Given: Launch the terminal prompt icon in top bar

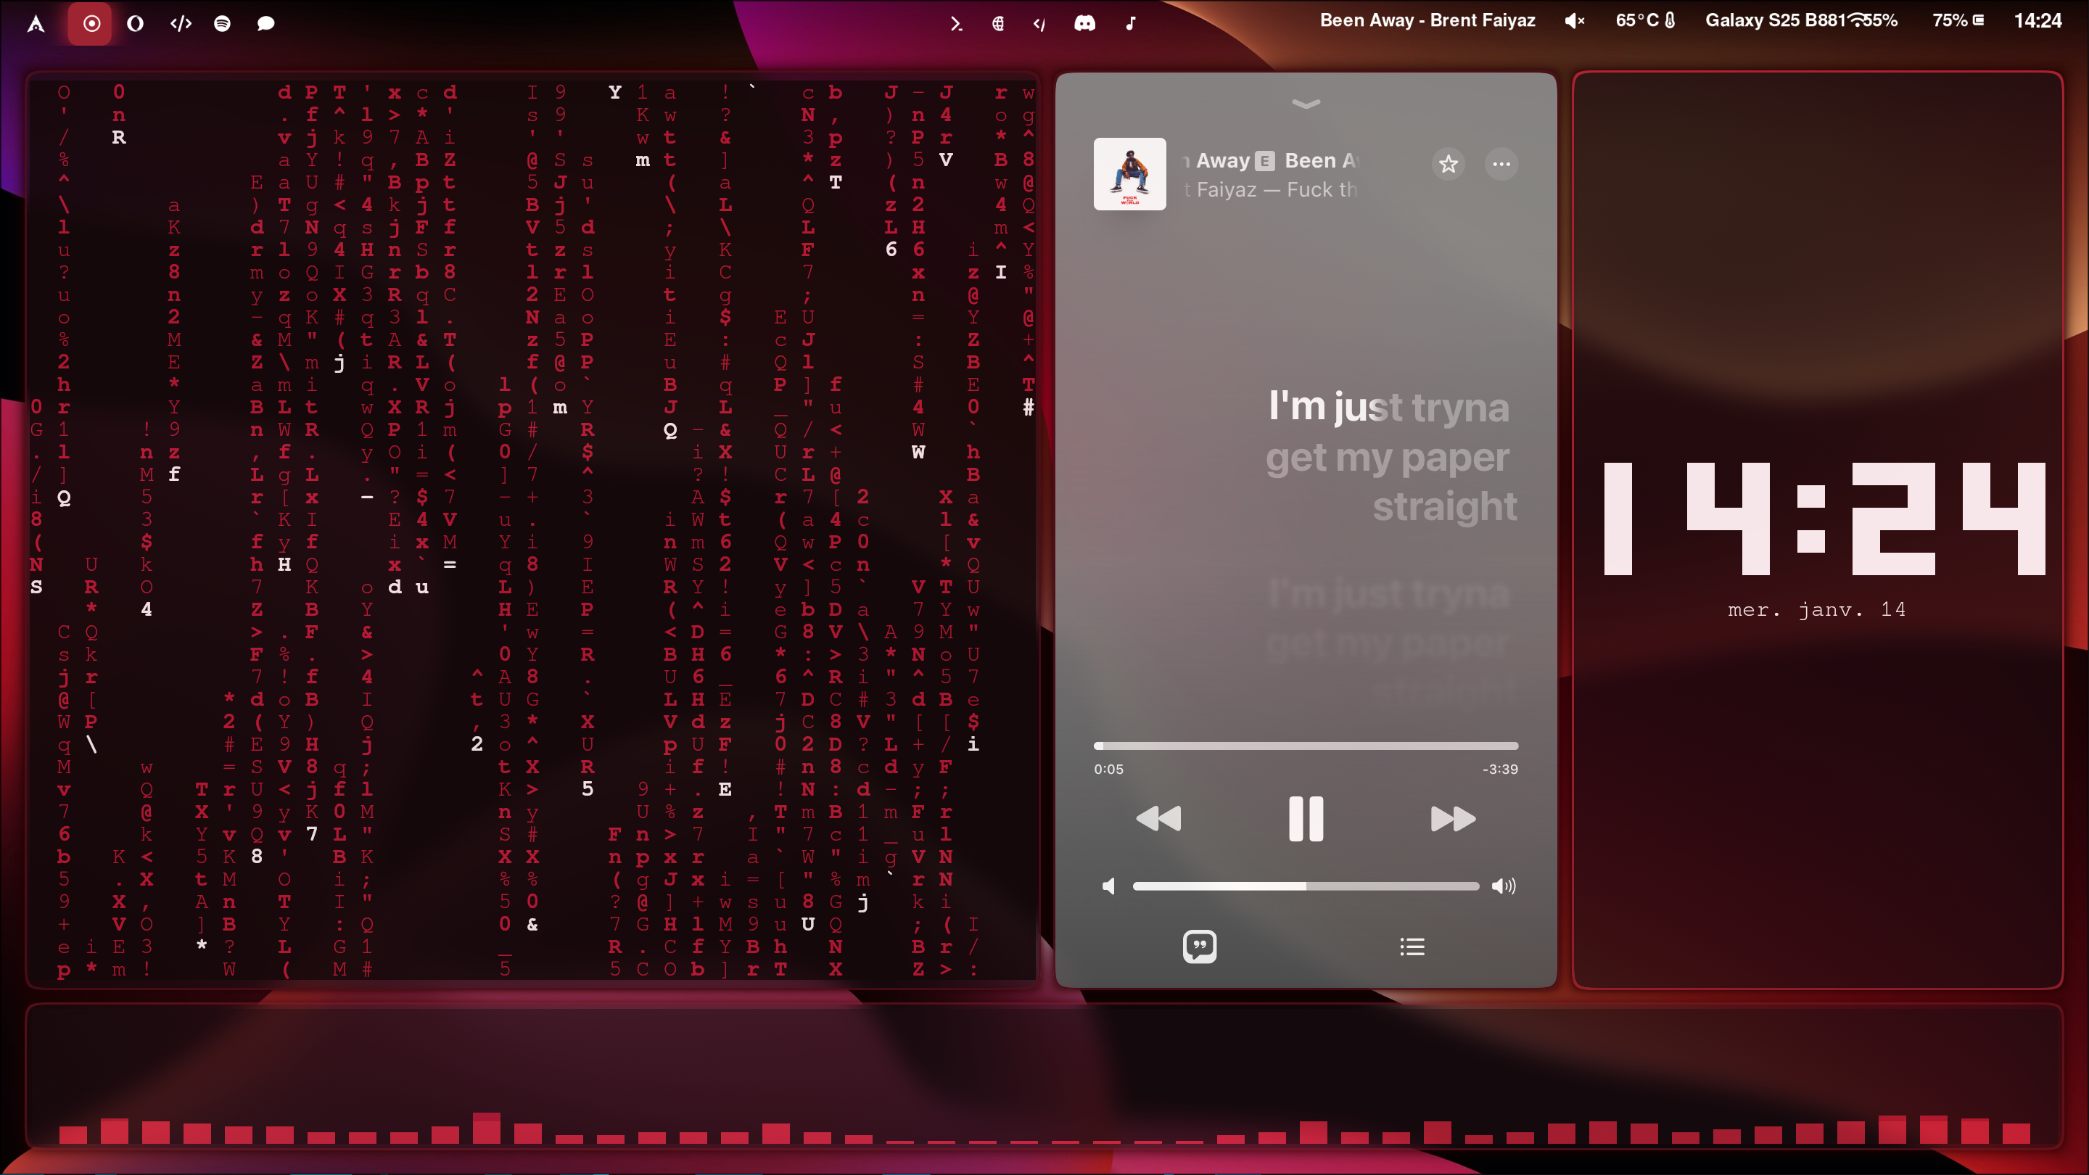Looking at the screenshot, I should point(956,23).
